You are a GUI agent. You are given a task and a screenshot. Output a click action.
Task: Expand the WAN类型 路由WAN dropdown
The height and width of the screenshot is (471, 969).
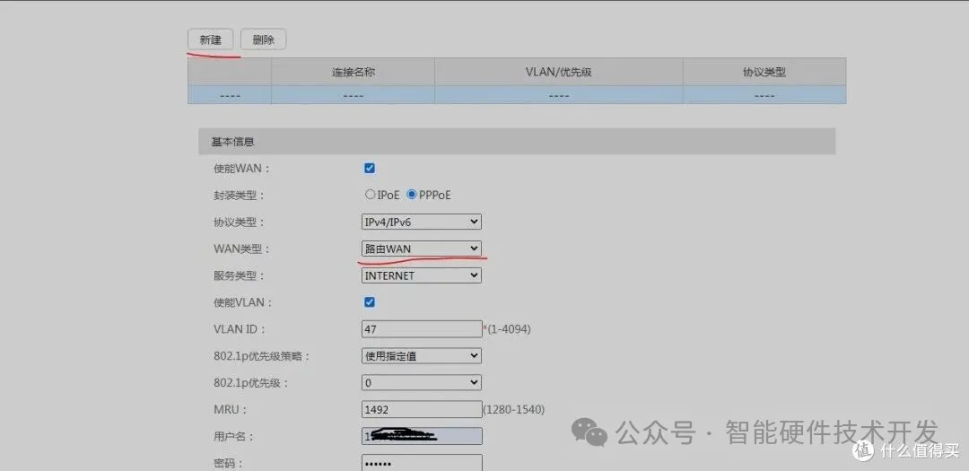(421, 249)
